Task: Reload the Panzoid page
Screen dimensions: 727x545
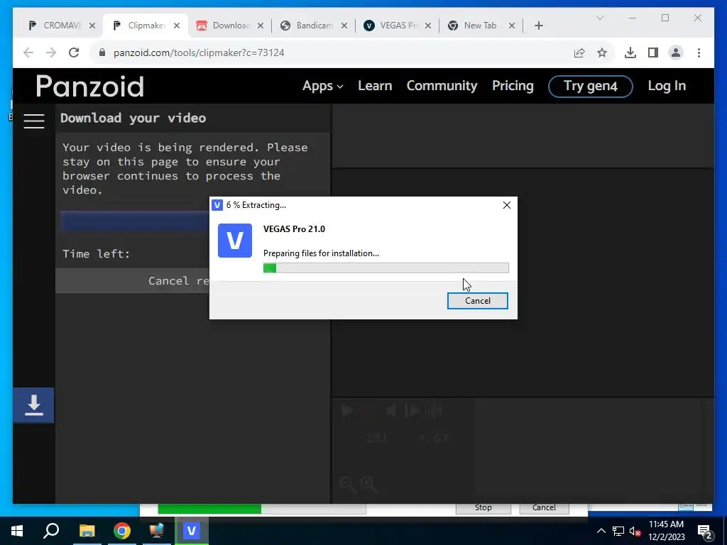Action: coord(74,53)
